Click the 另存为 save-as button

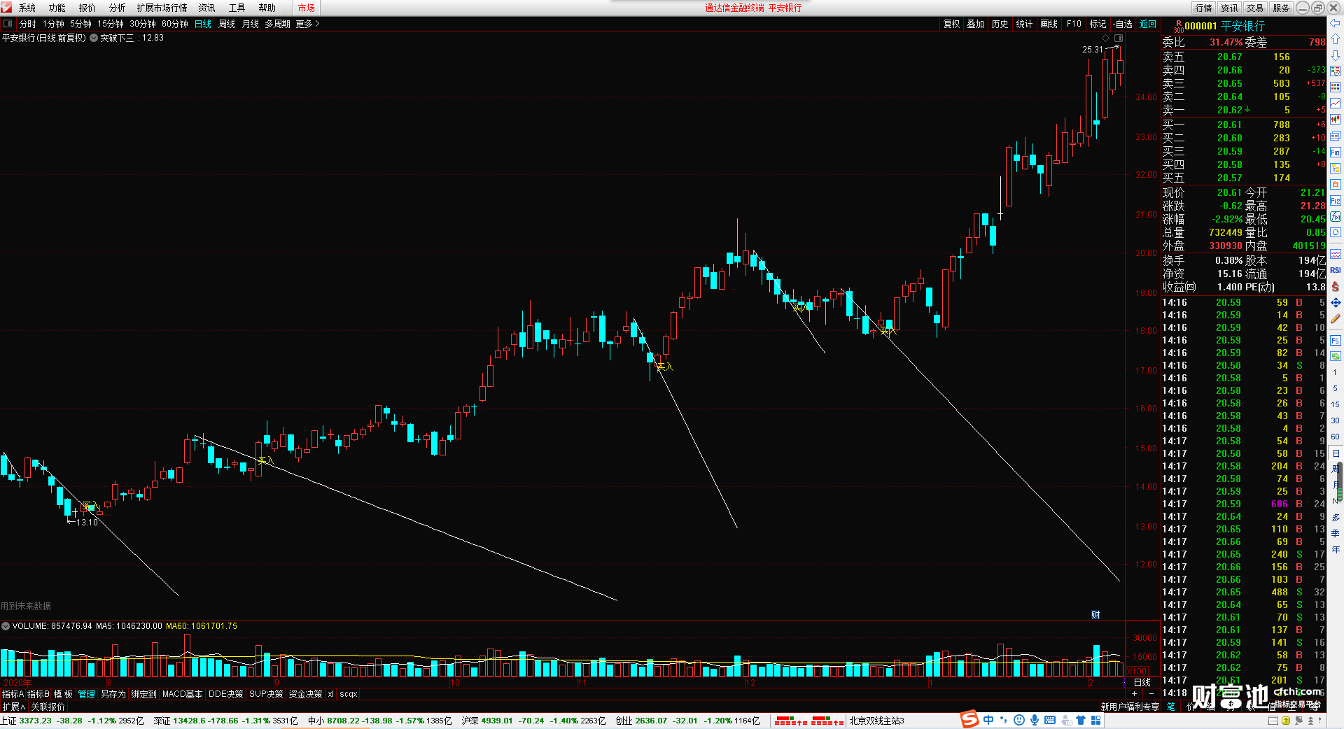[113, 694]
